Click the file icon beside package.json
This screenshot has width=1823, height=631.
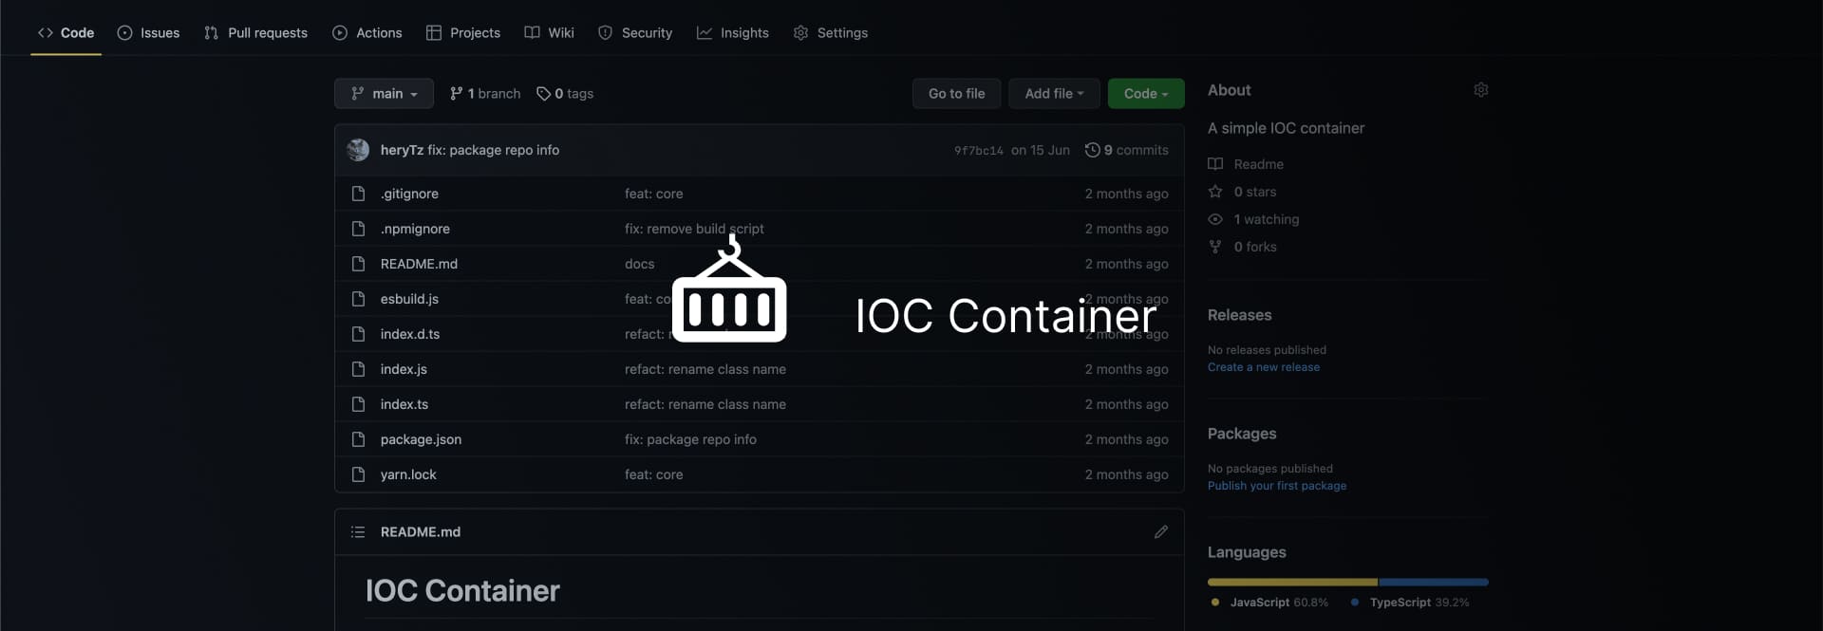358,439
